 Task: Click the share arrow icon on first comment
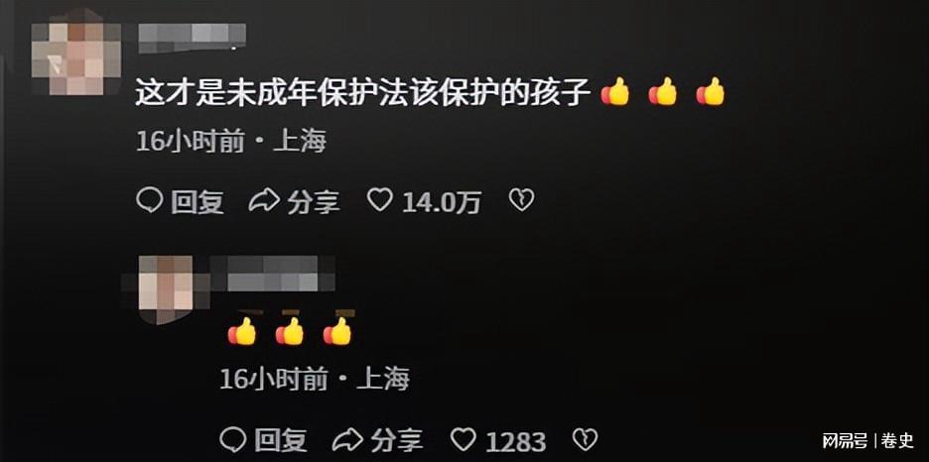tap(264, 201)
